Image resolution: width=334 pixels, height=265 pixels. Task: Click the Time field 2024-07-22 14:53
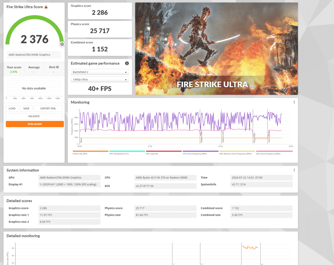(x=261, y=178)
